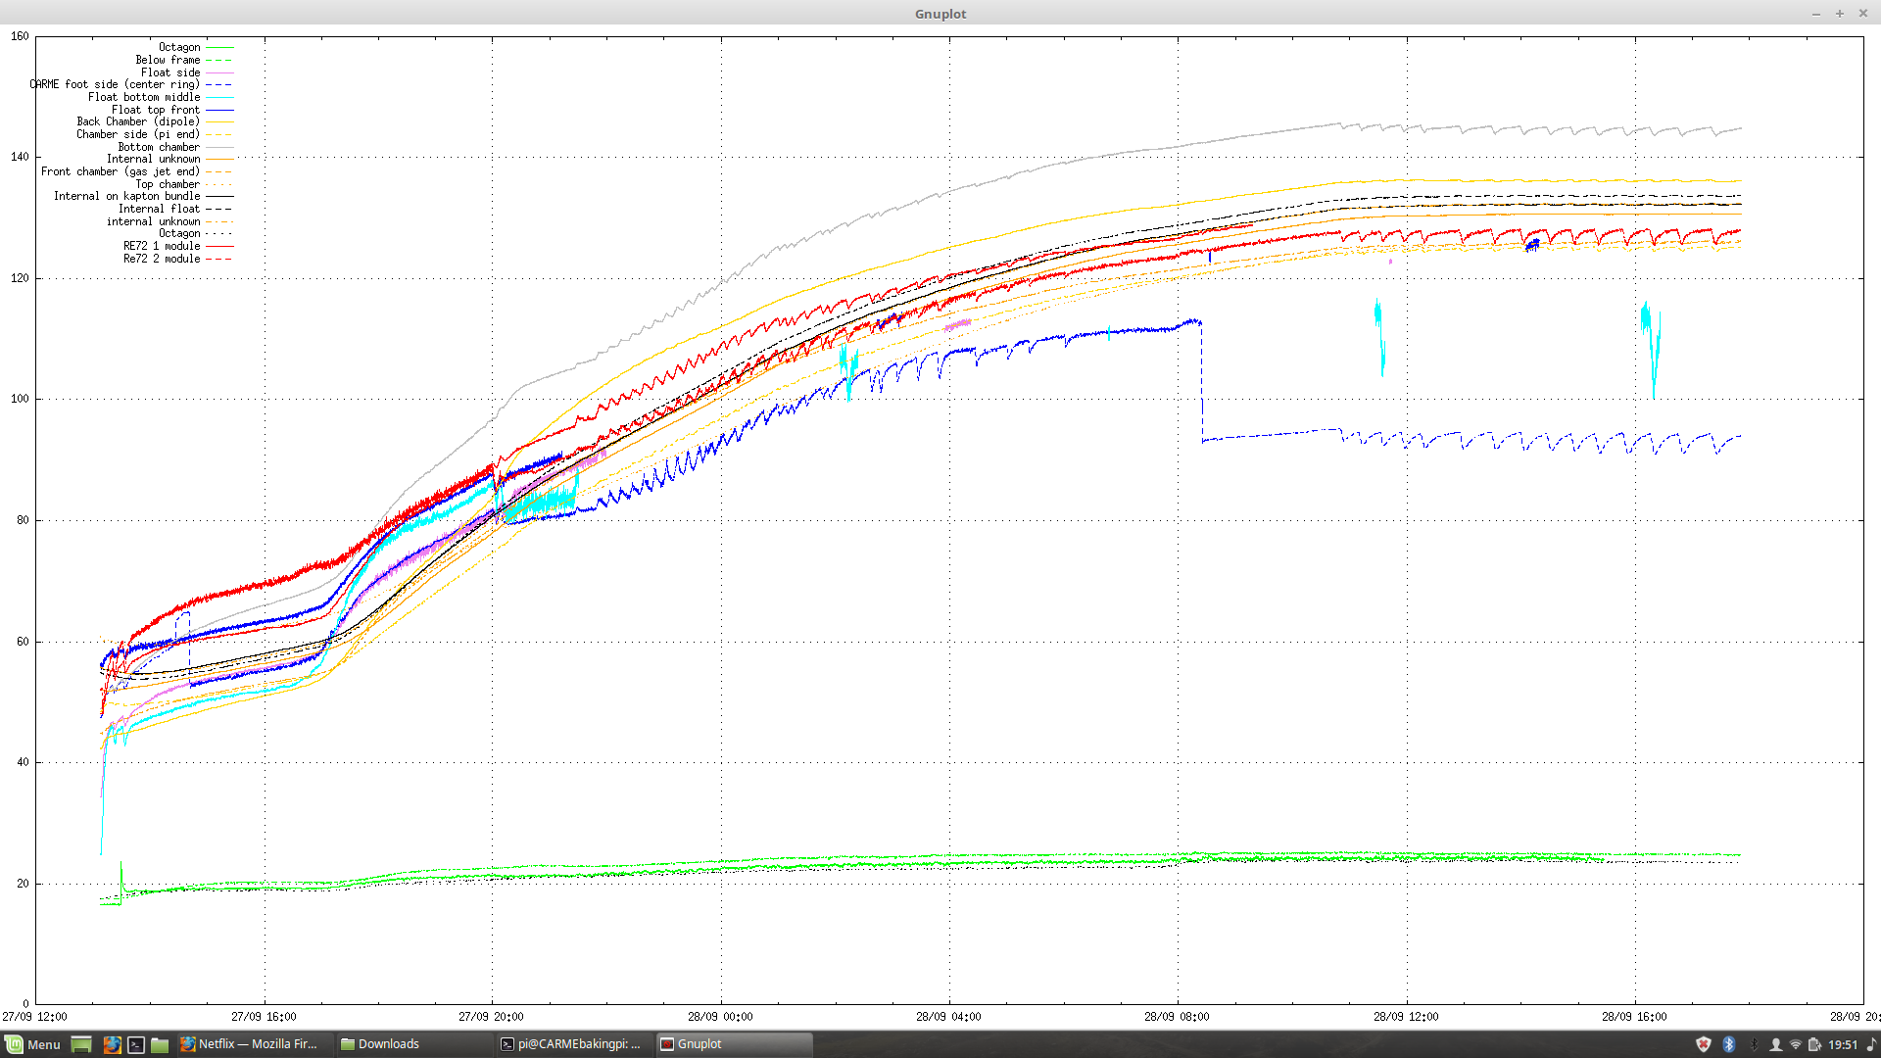Screen dimensions: 1881x1058
Task: Hide the Re72 2 module curve via the legend
Action: [x=162, y=259]
